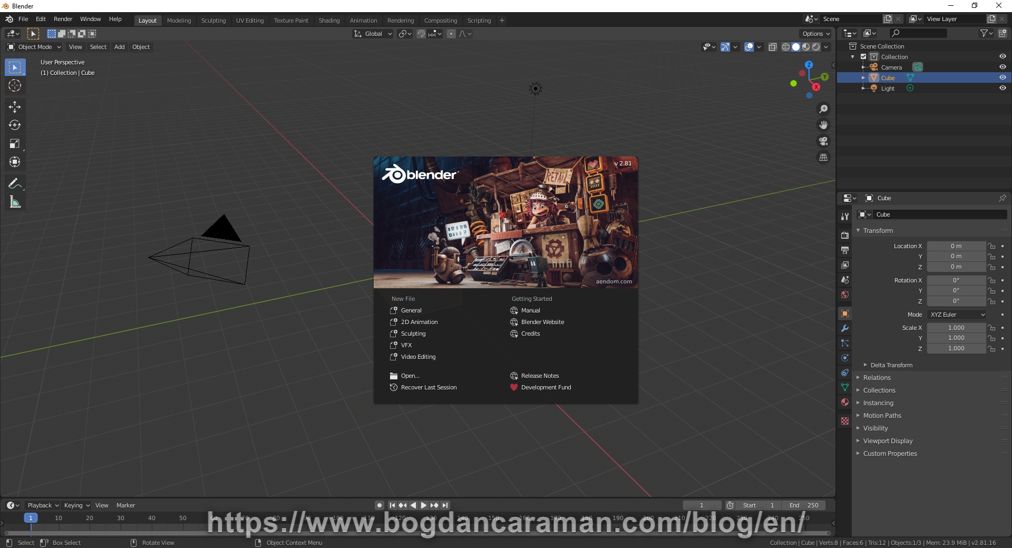
Task: Click the Location X value field
Action: (956, 246)
